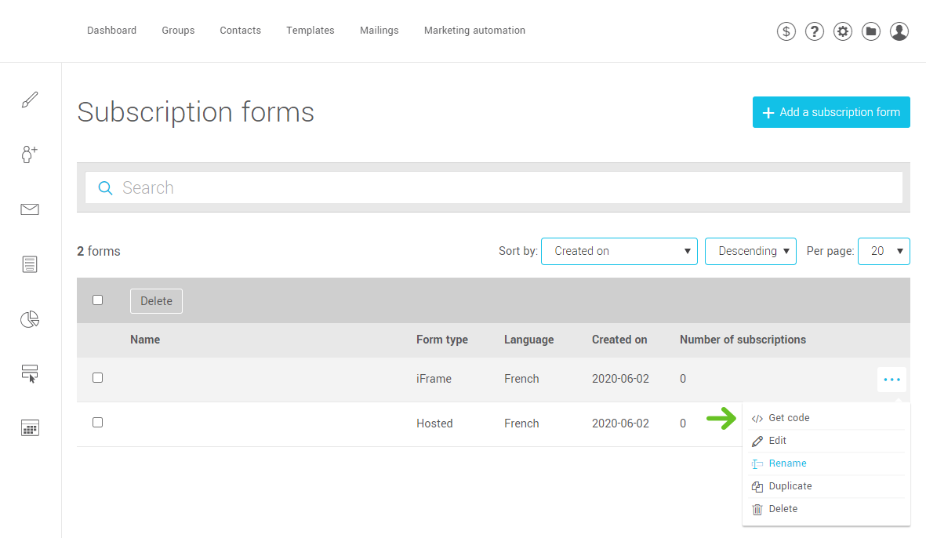Click the calendar icon in sidebar
This screenshot has width=926, height=538.
click(x=30, y=428)
